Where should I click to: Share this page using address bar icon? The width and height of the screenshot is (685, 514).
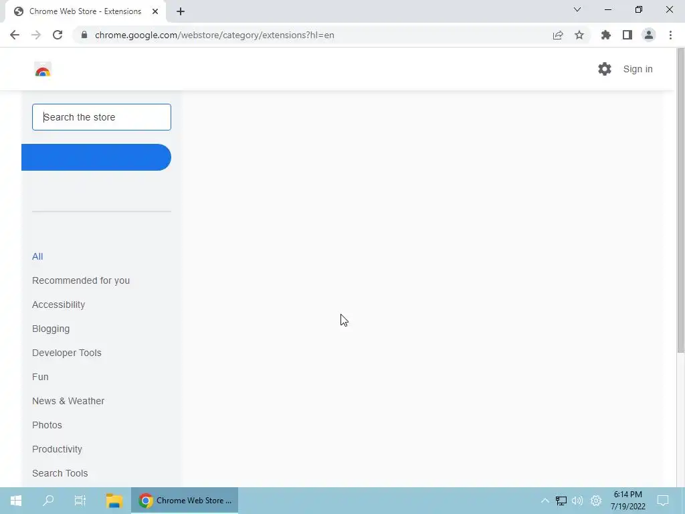(558, 35)
